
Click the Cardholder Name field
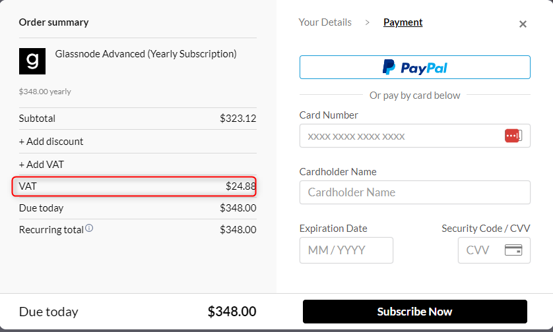pyautogui.click(x=414, y=192)
